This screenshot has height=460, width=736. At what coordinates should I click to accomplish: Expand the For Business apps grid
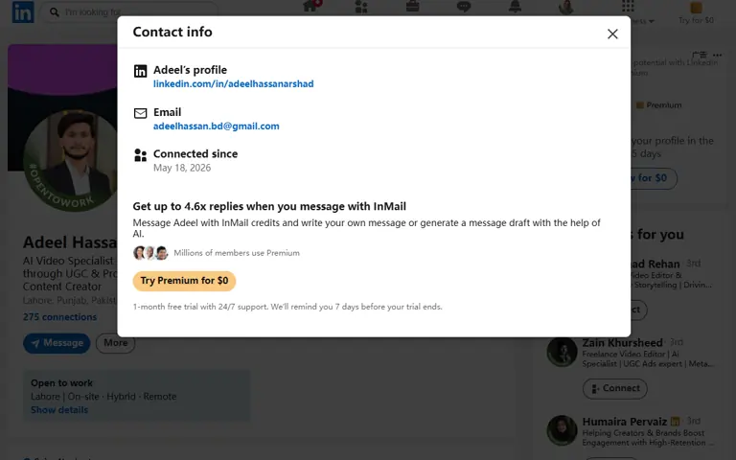pos(628,7)
